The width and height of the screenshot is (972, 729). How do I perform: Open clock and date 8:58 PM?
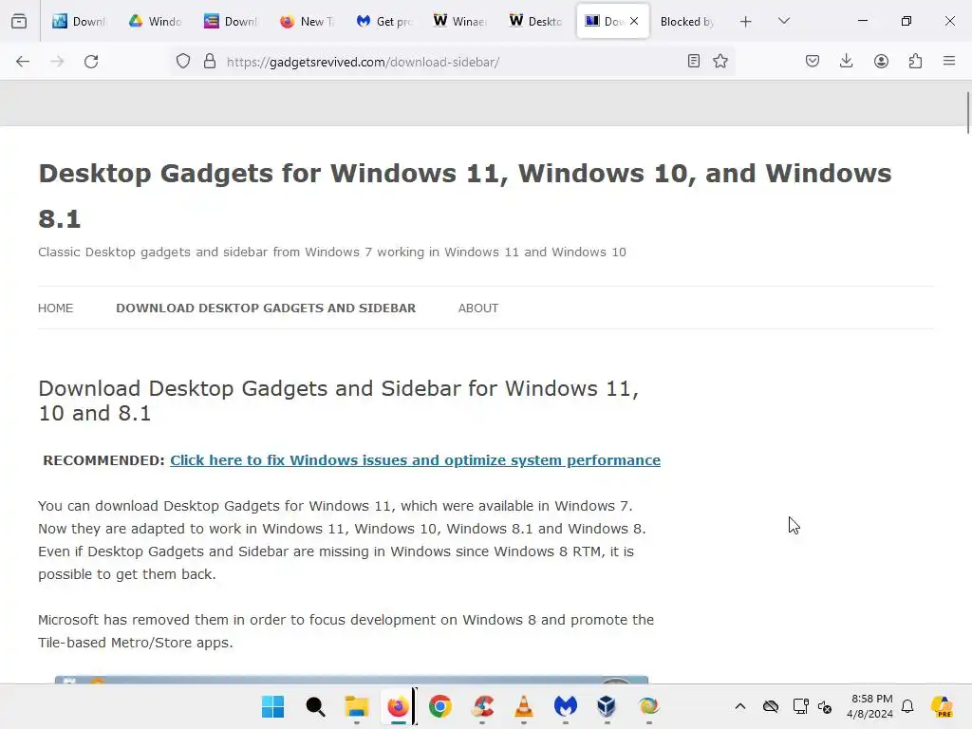pos(871,706)
